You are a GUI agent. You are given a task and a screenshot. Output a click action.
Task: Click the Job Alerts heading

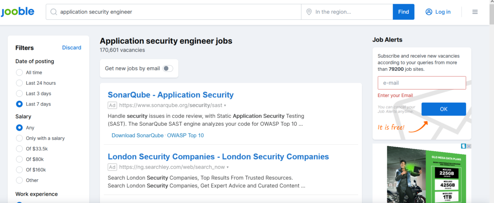pos(387,40)
